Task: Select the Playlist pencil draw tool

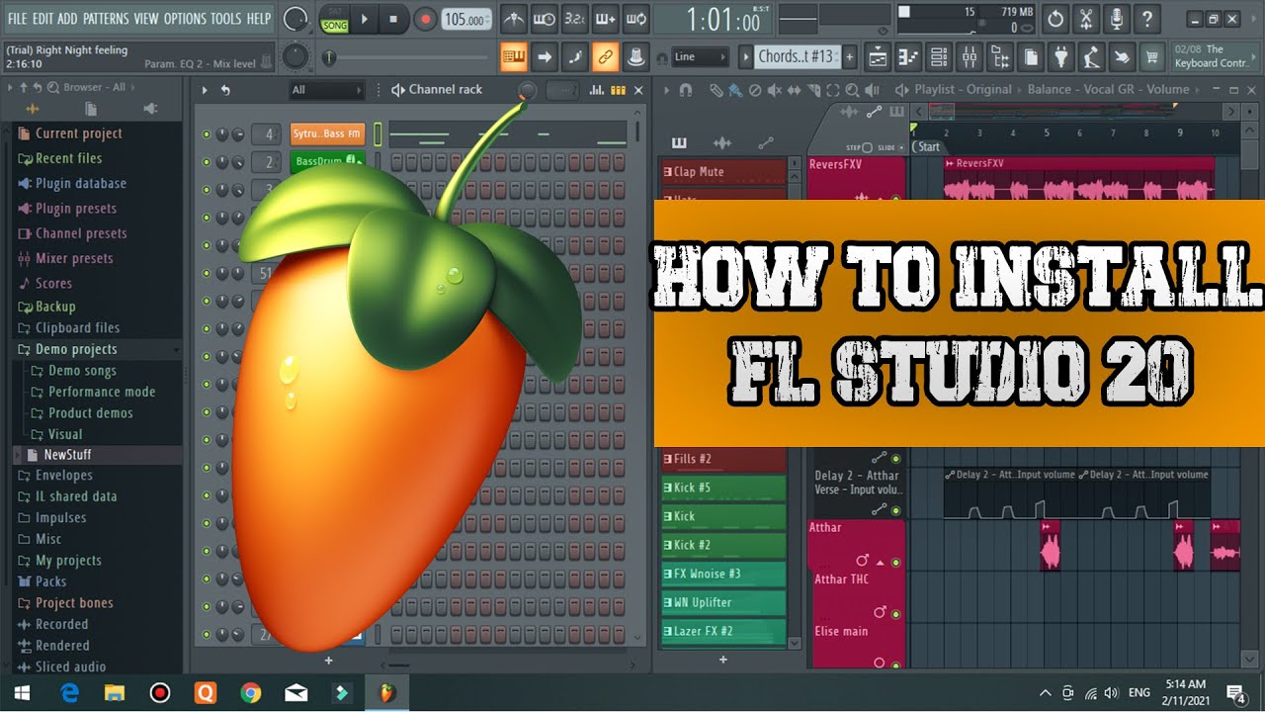Action: [x=716, y=90]
